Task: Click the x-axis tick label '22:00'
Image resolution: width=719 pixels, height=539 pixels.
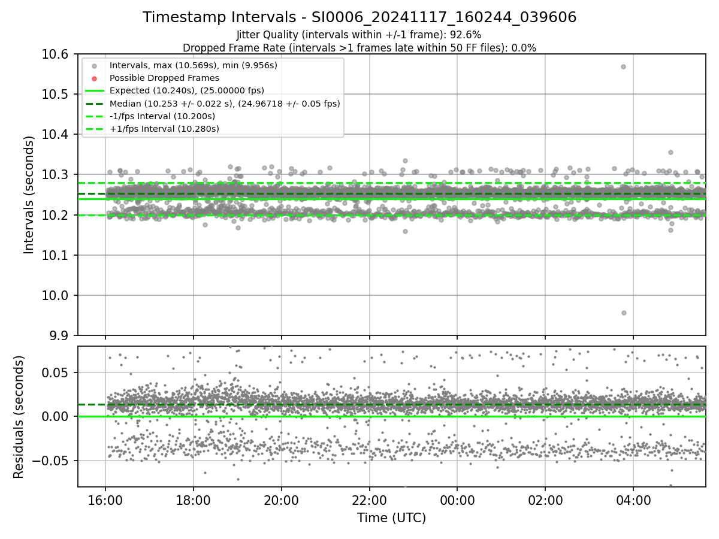Action: point(369,500)
